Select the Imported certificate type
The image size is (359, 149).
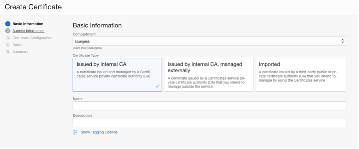(300, 75)
